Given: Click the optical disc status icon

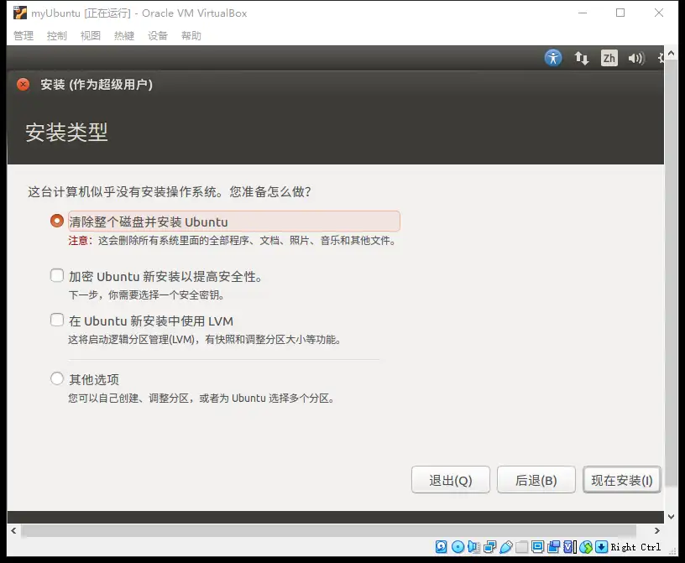Looking at the screenshot, I should click(x=458, y=547).
